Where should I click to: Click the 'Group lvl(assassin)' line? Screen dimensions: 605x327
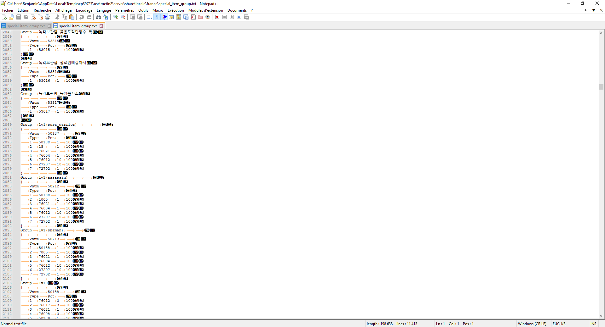click(x=62, y=178)
